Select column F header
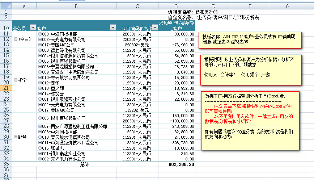The height and width of the screenshot is (180, 314). coord(250,6)
